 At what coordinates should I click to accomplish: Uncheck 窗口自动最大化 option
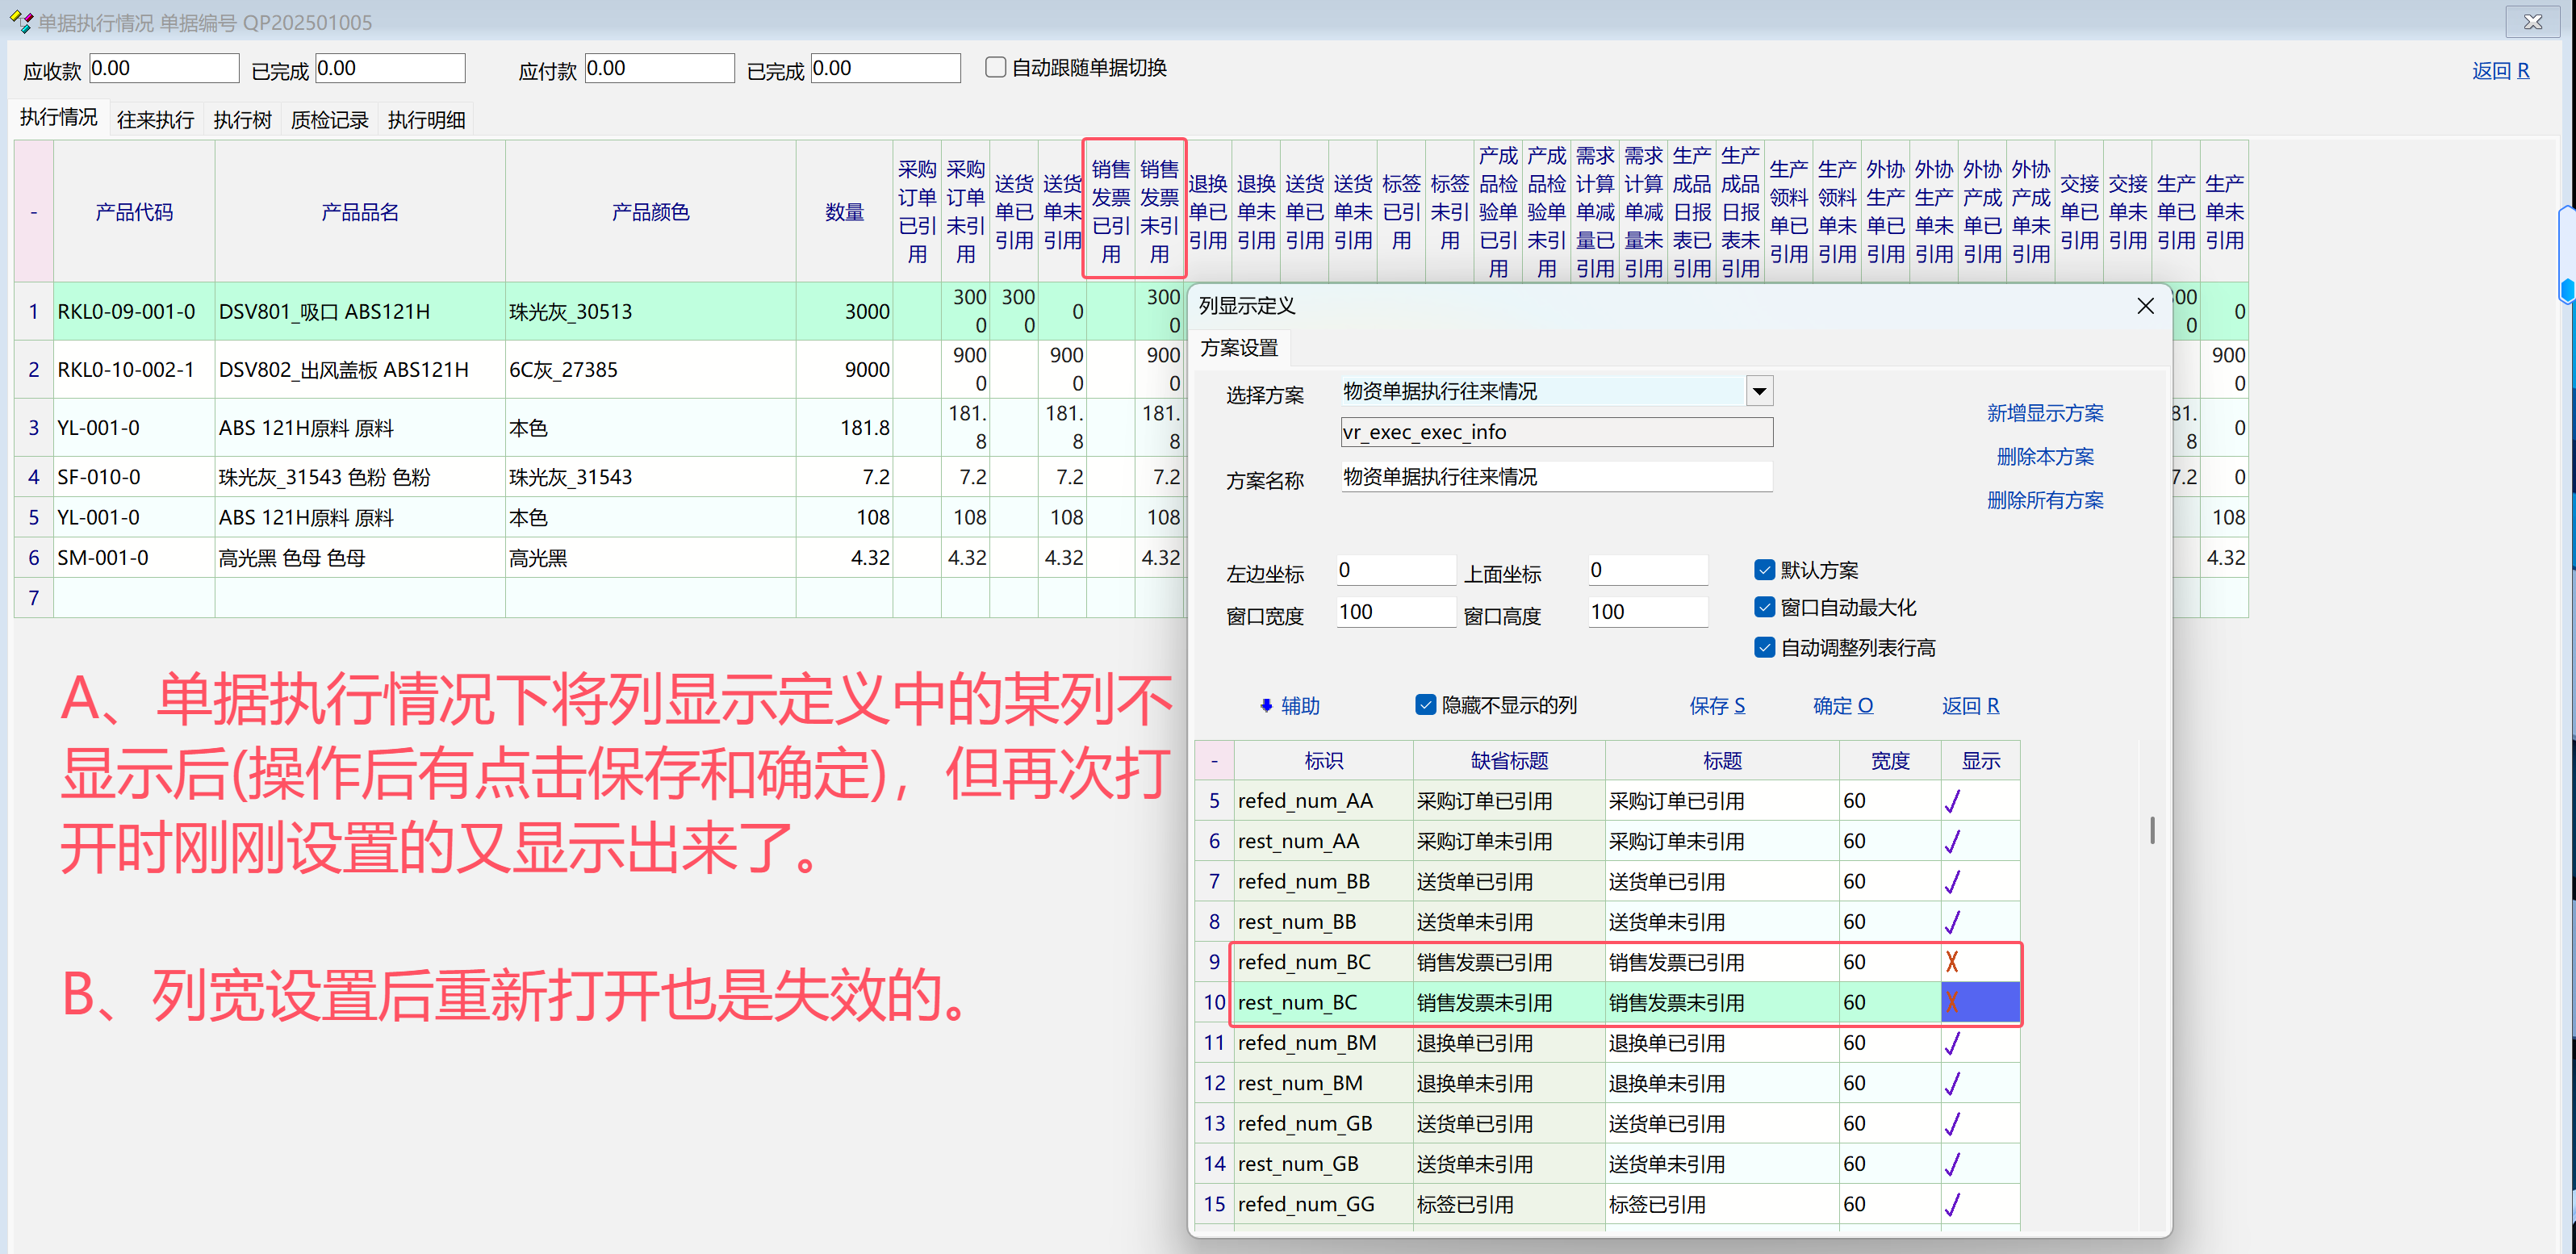point(1764,608)
